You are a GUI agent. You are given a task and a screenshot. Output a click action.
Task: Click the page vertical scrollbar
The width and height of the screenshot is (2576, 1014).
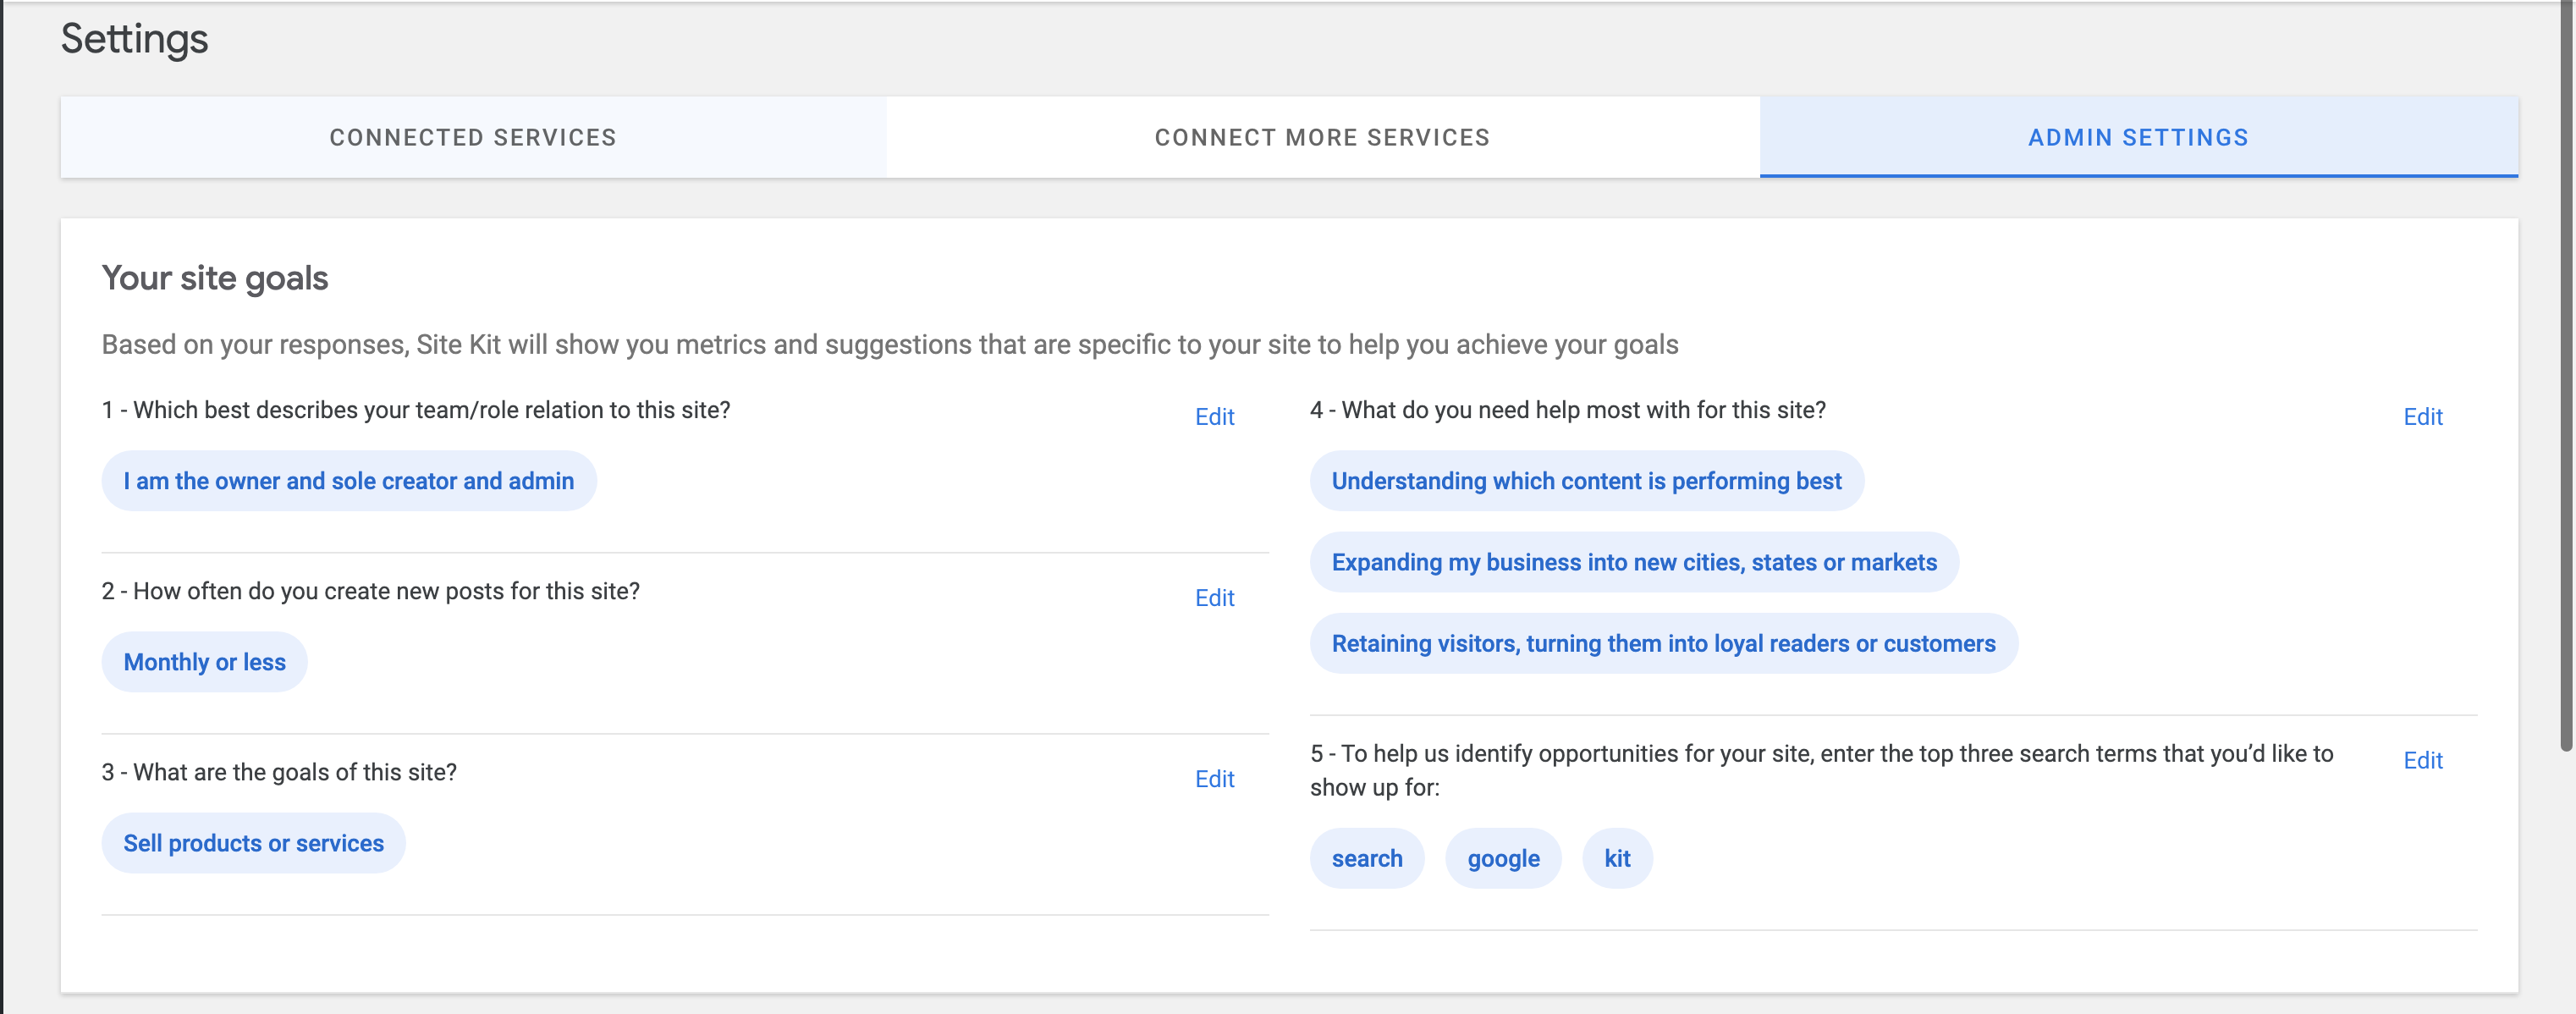pyautogui.click(x=2566, y=375)
